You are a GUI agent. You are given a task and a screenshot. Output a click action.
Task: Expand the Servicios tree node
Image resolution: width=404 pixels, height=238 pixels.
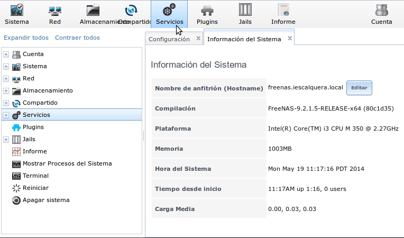tap(6, 115)
